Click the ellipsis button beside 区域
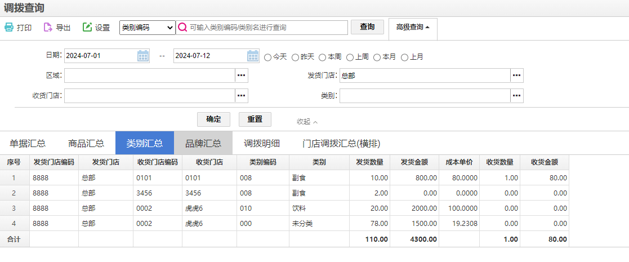This screenshot has height=262, width=629. pyautogui.click(x=241, y=76)
